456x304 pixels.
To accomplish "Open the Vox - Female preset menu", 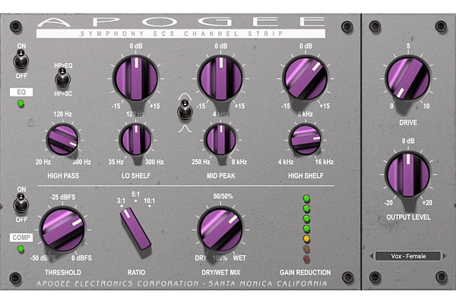I will pos(408,256).
